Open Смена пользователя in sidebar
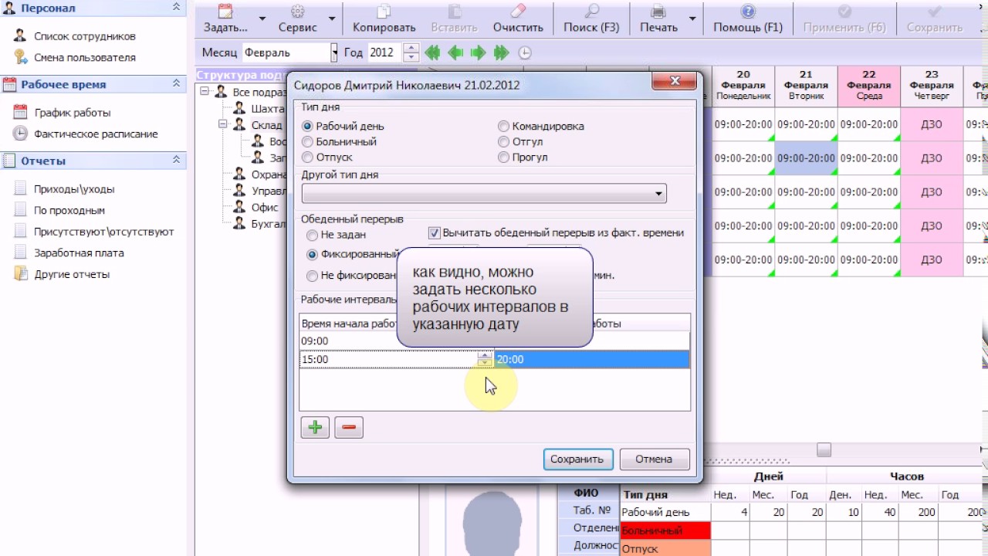The width and height of the screenshot is (988, 556). click(x=84, y=57)
